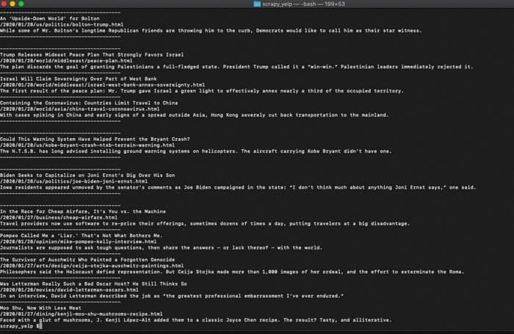This screenshot has width=514, height=334.
Task: Click the ceija-stojka-auschwitz-paintings.html path
Action: (92, 266)
